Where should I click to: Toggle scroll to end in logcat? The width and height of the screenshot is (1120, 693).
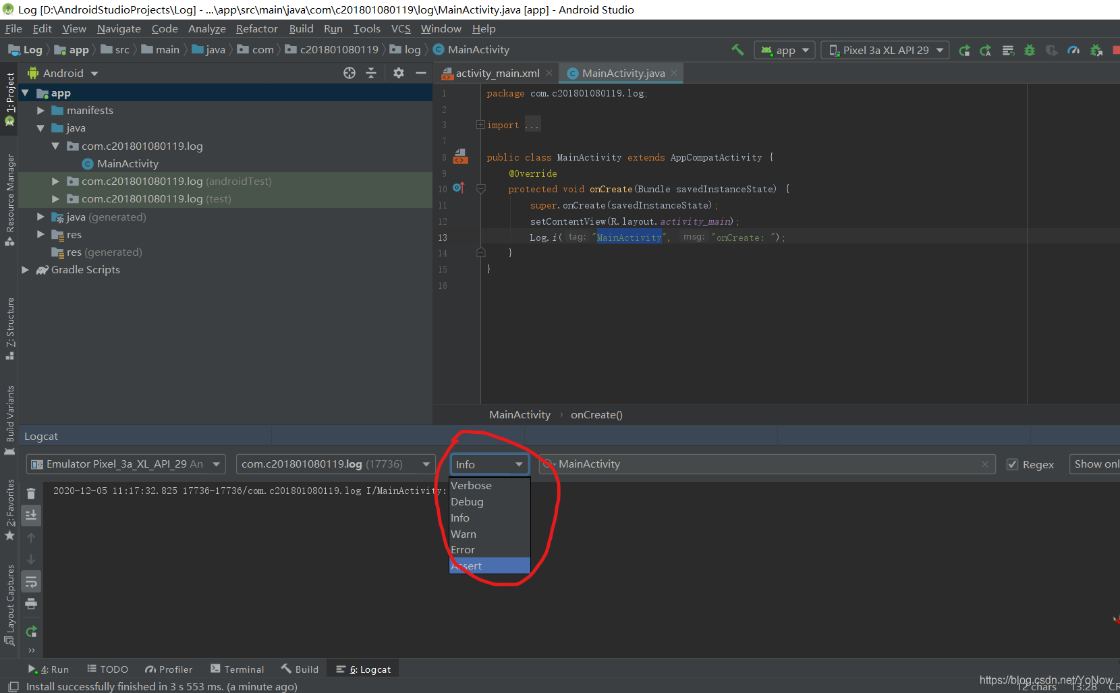(x=31, y=516)
